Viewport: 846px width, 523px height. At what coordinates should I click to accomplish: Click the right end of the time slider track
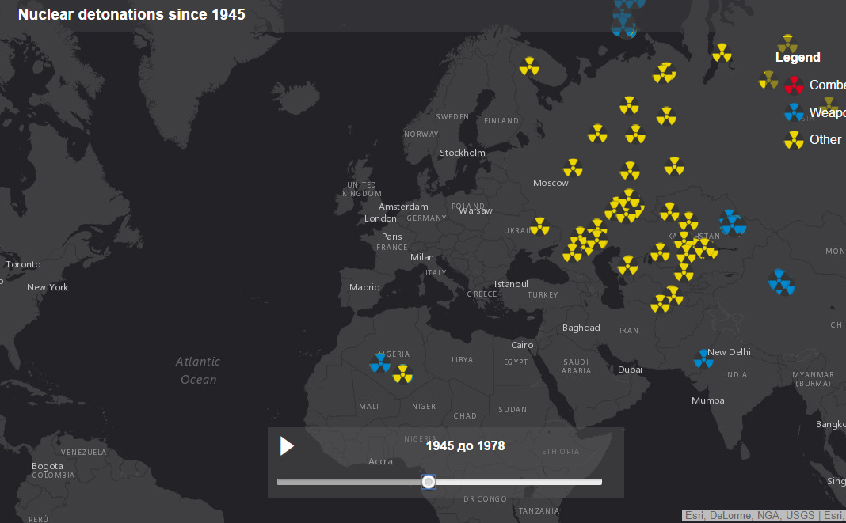600,482
